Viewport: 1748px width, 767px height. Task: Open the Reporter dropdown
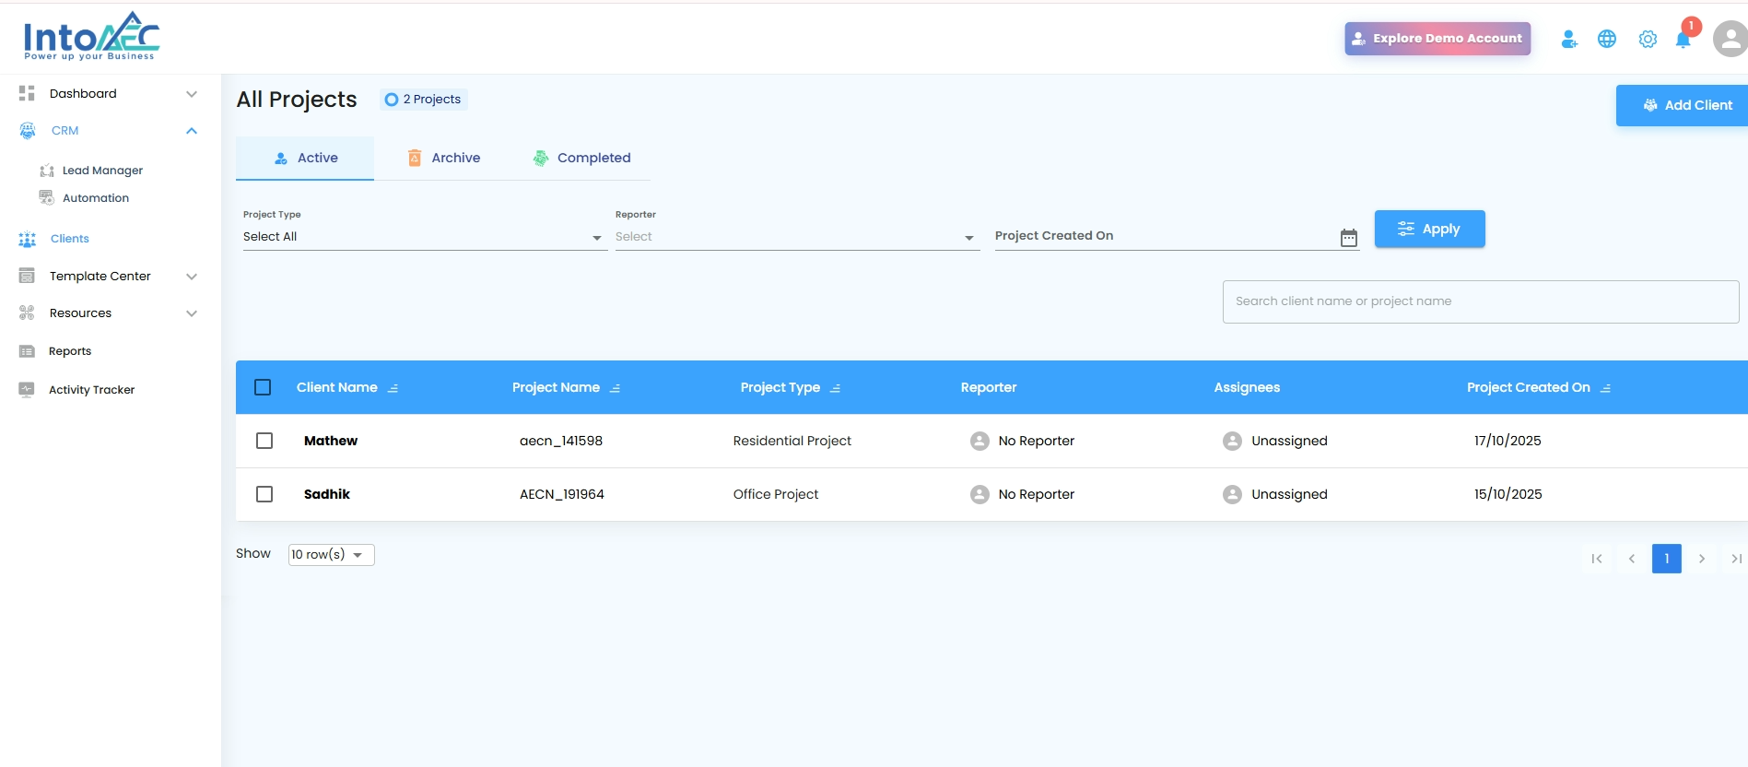coord(797,237)
